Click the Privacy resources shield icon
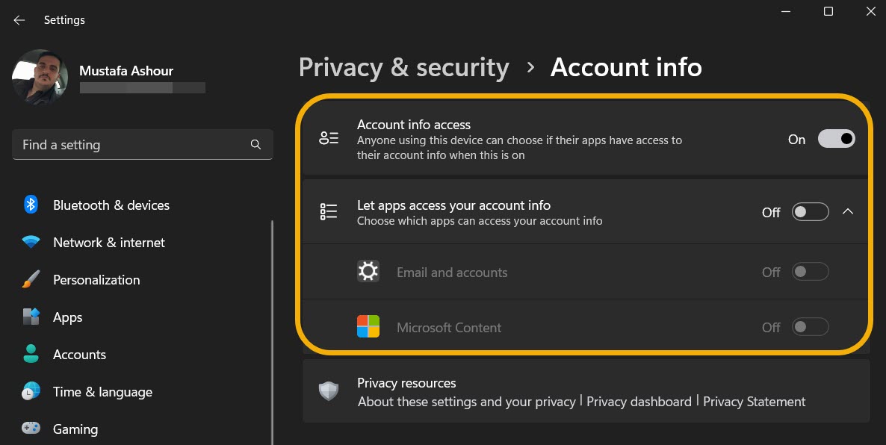This screenshot has height=445, width=886. (x=328, y=391)
